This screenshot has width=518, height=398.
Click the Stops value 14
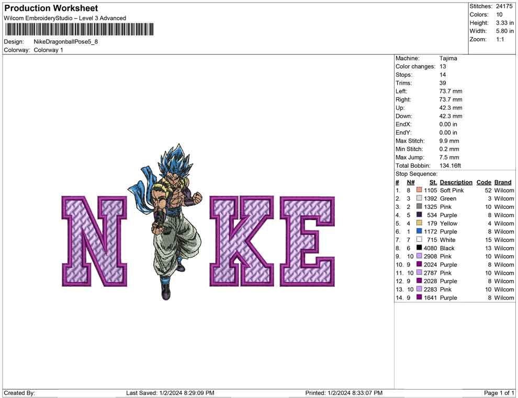(443, 75)
